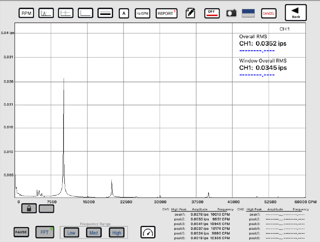Open the pencil notes editor icon
Image resolution: width=320 pixels, height=242 pixels.
190,13
